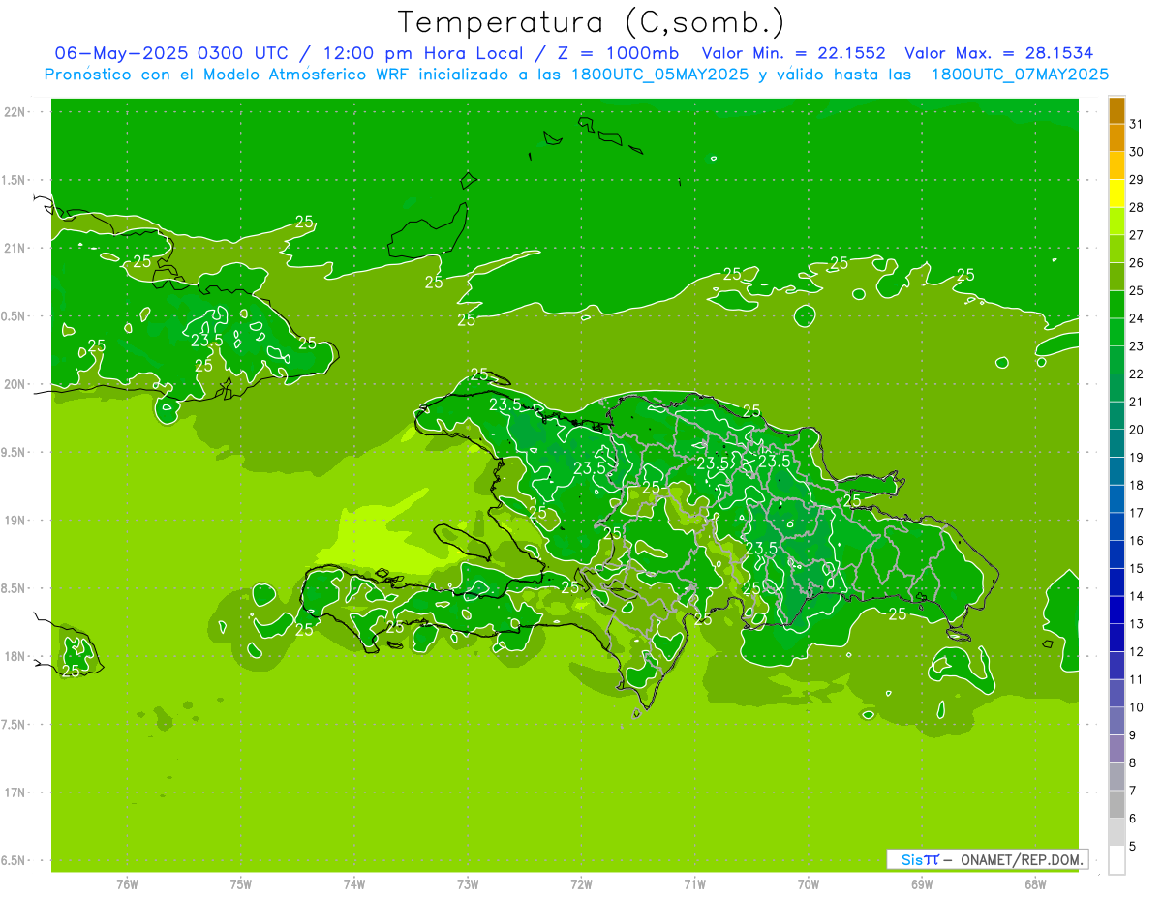Click the legend value "22"
Viewport: 1162px width, 897px height.
tap(1137, 374)
